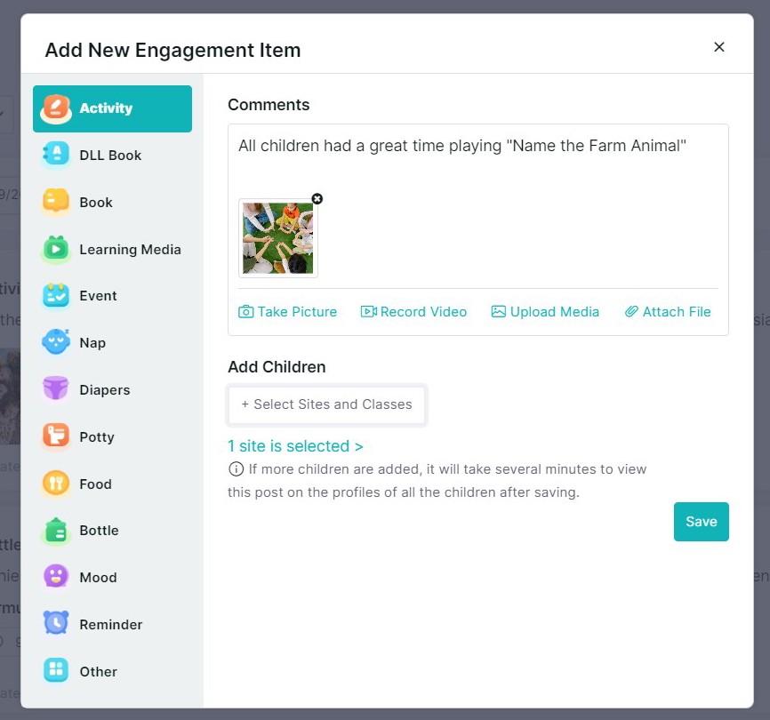Select the Diapers label in the sidebar
This screenshot has width=770, height=720.
[x=105, y=389]
